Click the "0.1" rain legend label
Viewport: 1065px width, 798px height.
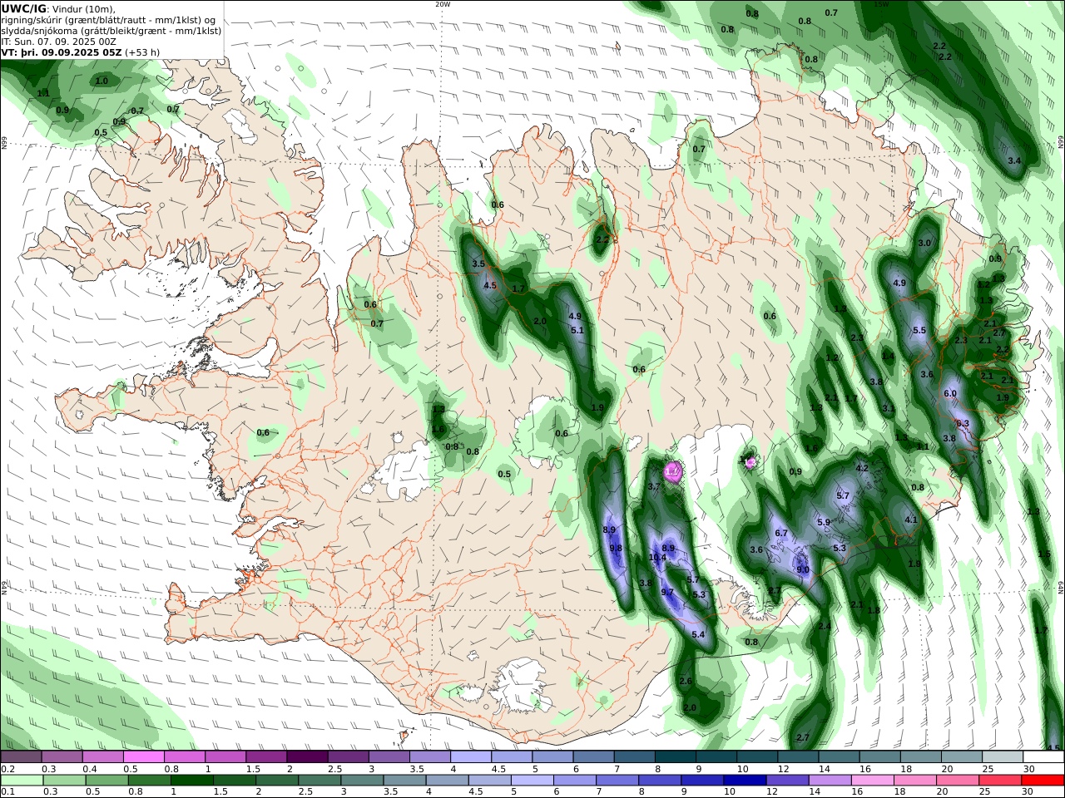click(x=7, y=792)
